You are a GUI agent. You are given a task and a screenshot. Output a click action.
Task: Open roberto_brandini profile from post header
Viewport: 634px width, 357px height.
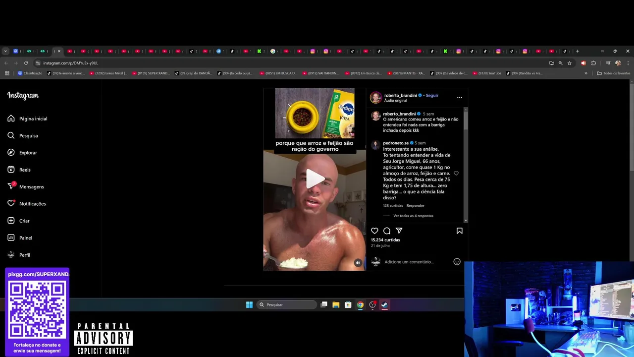(x=401, y=95)
